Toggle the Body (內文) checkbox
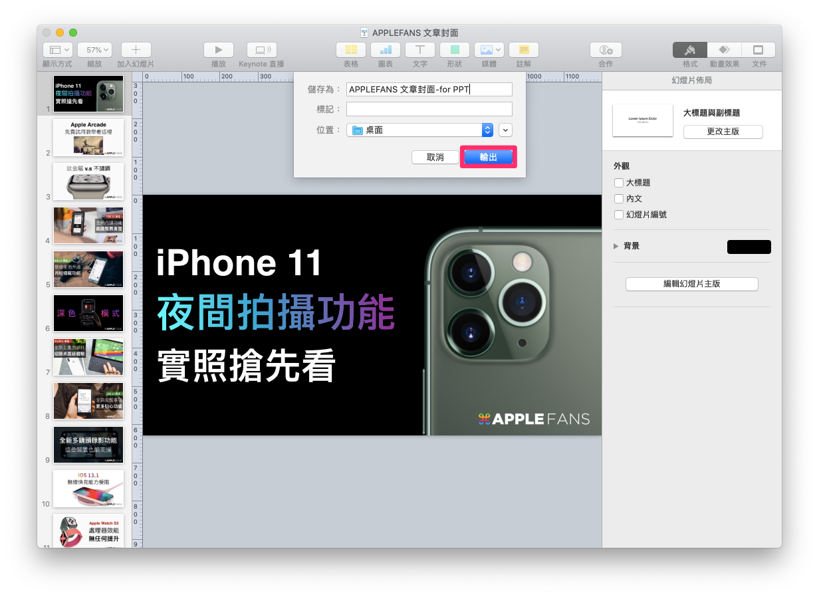819x597 pixels. 619,199
